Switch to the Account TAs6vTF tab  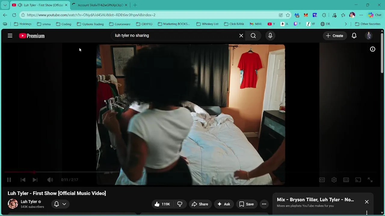100,5
